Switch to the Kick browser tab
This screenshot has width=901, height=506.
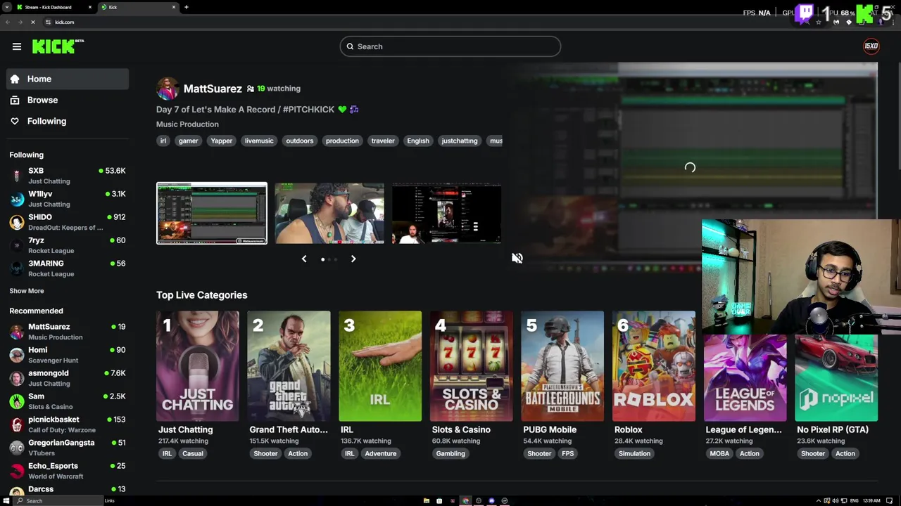coord(139,7)
